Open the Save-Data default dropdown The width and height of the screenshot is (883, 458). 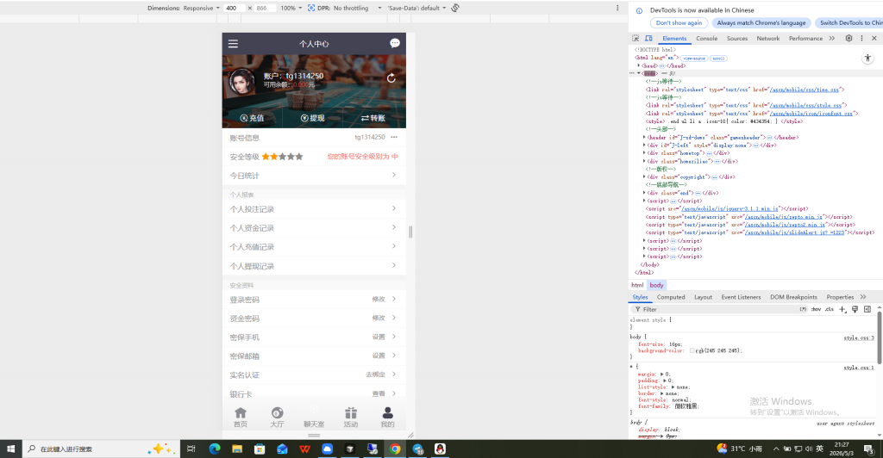point(416,8)
